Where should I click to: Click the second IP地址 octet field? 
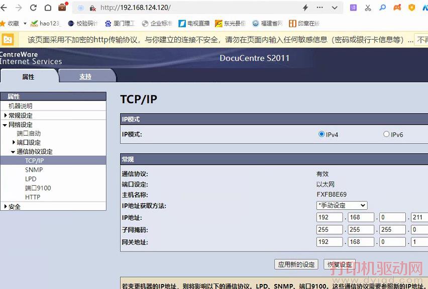(361, 217)
